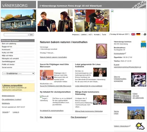
Task: Open the Intranät link
Action: [x=6, y=112]
